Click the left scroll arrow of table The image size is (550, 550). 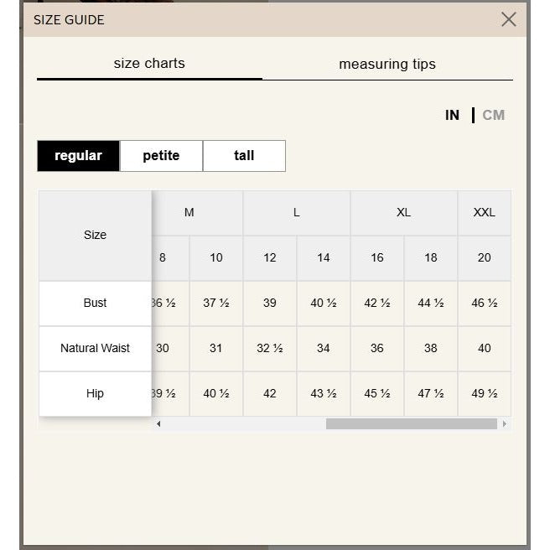tap(158, 424)
